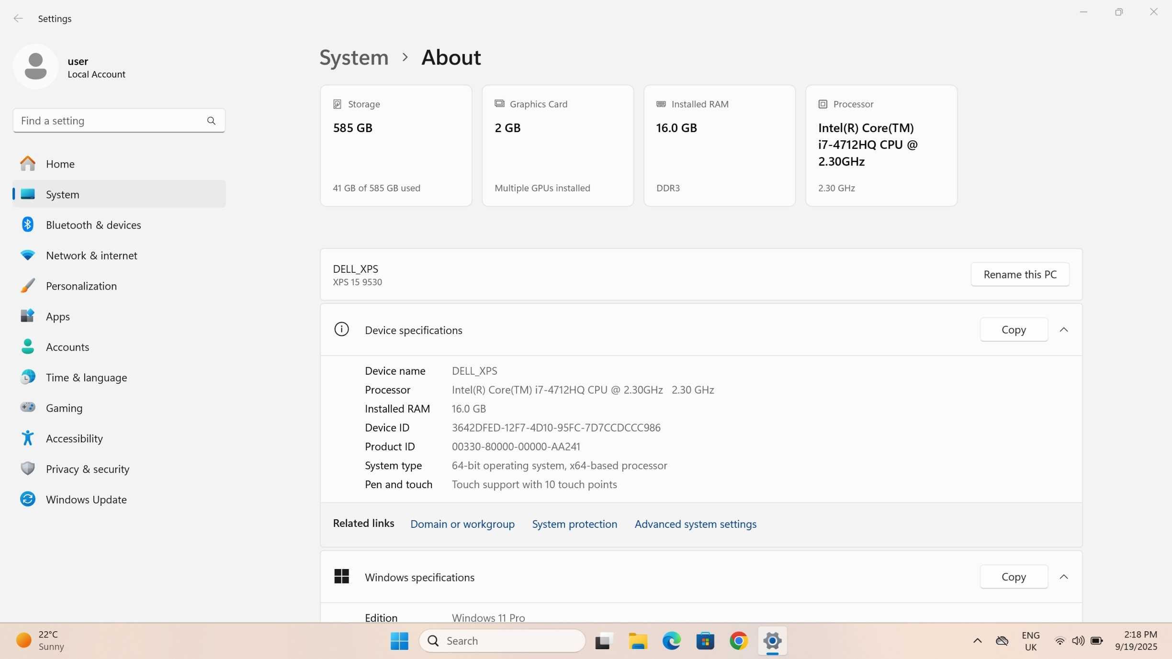Viewport: 1172px width, 659px height.
Task: Open Advanced system settings link
Action: coord(696,524)
